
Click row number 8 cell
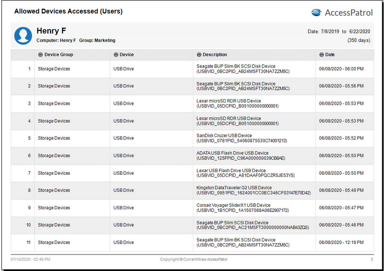[x=23, y=190]
